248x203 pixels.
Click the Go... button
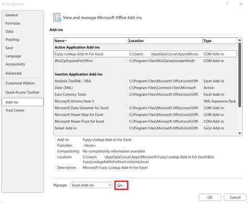coord(121,185)
